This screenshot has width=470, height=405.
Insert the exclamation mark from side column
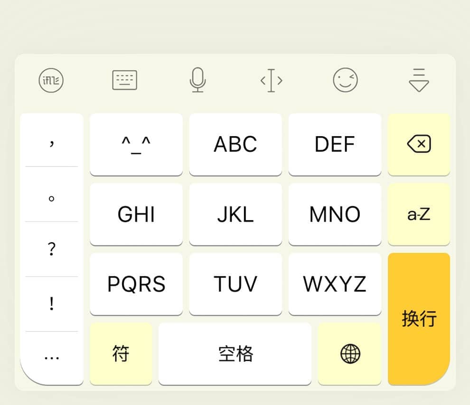point(52,304)
